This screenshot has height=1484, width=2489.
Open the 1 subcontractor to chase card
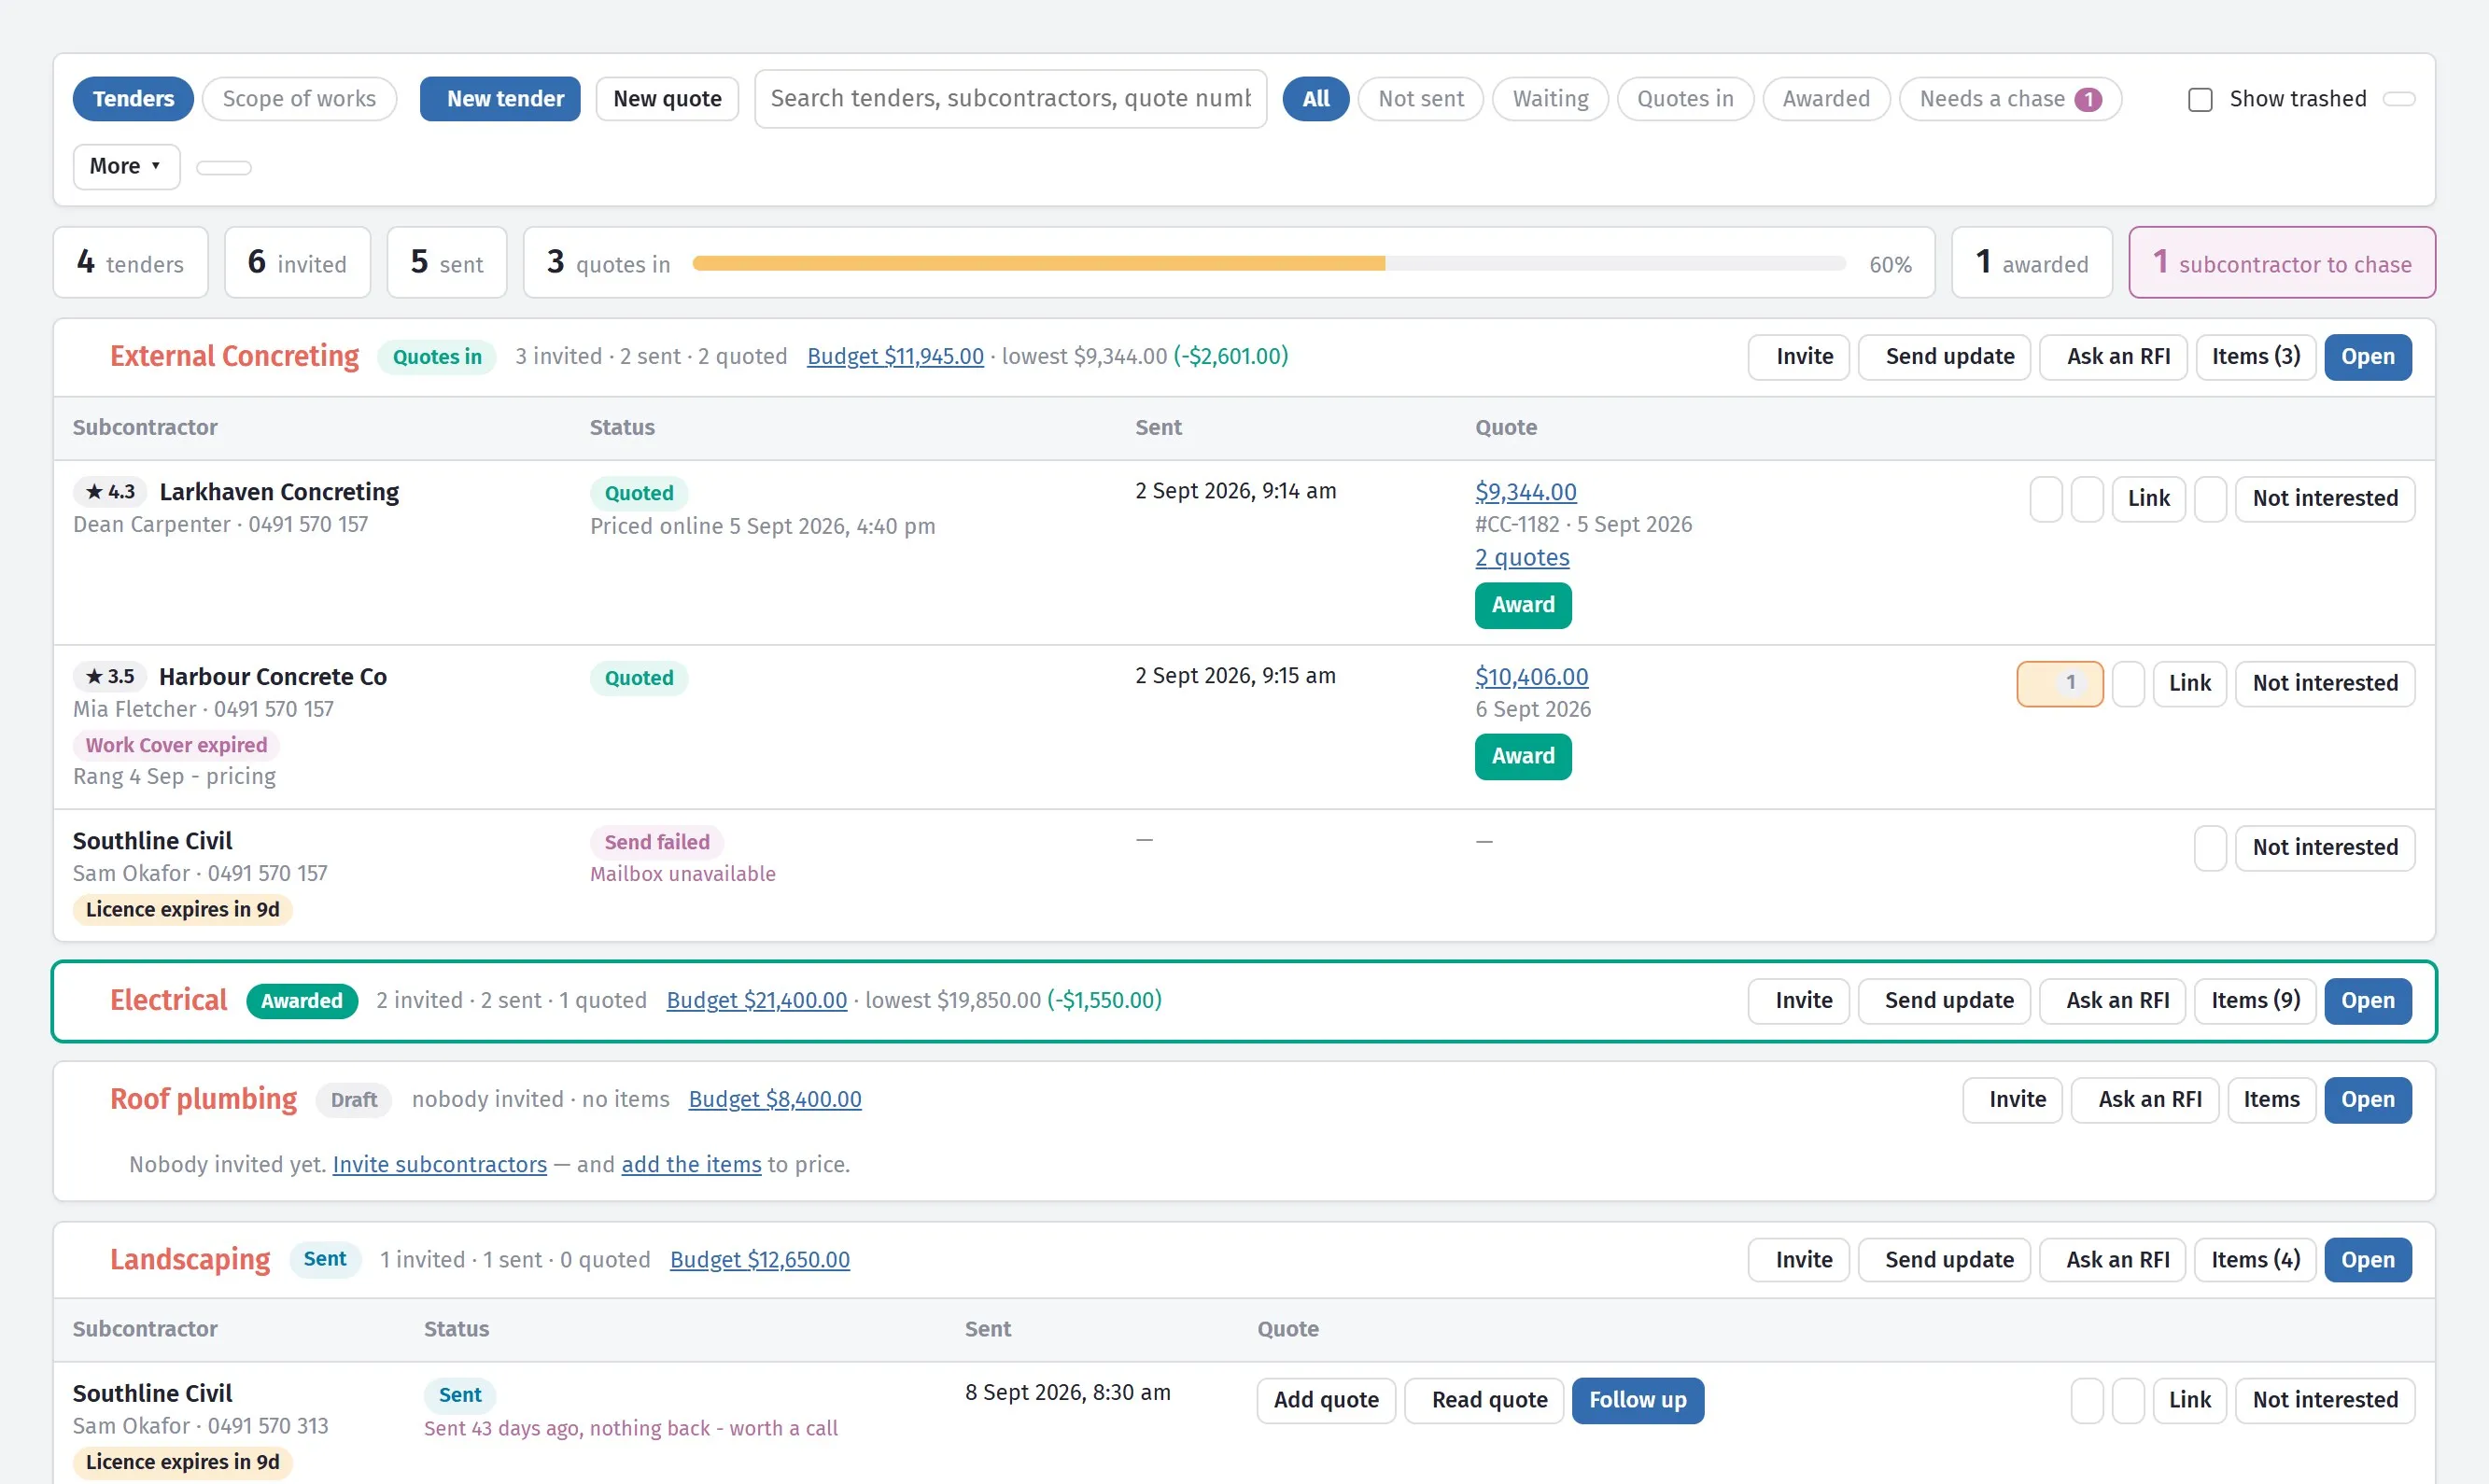[x=2281, y=263]
